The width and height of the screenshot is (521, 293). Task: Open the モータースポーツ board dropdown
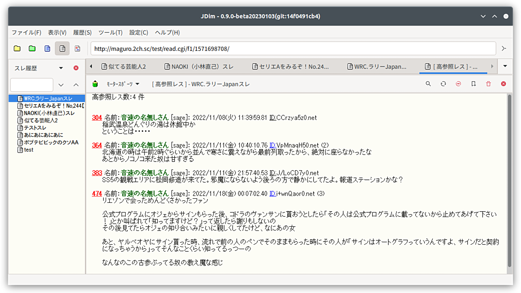point(123,84)
